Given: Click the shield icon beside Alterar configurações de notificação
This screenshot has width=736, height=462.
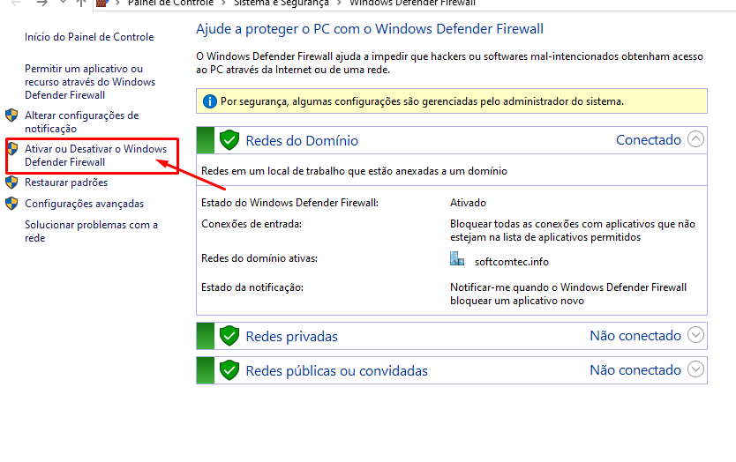Looking at the screenshot, I should pyautogui.click(x=12, y=115).
